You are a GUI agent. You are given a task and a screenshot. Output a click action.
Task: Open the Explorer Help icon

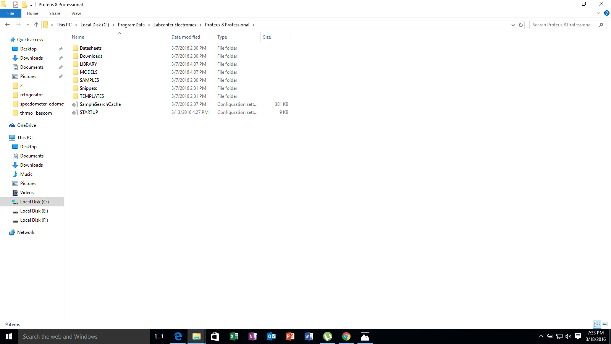(606, 13)
